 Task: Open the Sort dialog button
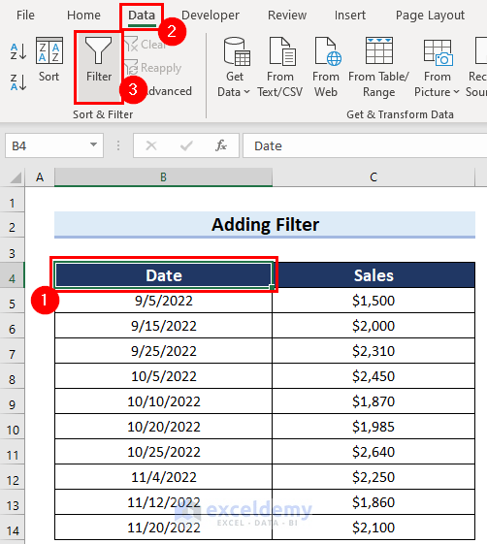(x=49, y=60)
